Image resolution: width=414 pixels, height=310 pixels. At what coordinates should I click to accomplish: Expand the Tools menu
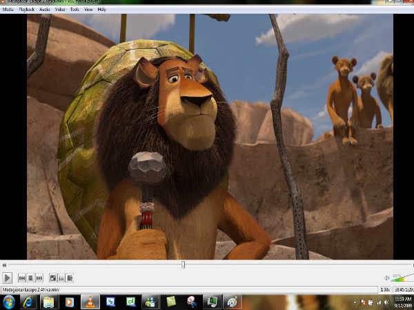(75, 10)
